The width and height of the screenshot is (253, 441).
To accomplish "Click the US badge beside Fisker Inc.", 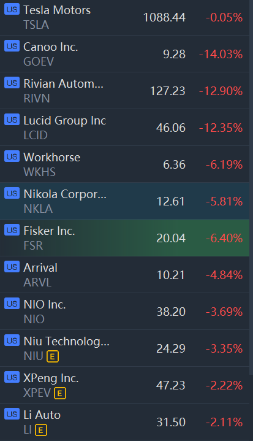I will coord(12,230).
